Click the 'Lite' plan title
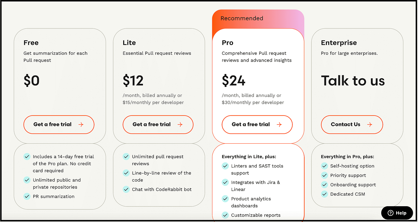 tap(129, 42)
